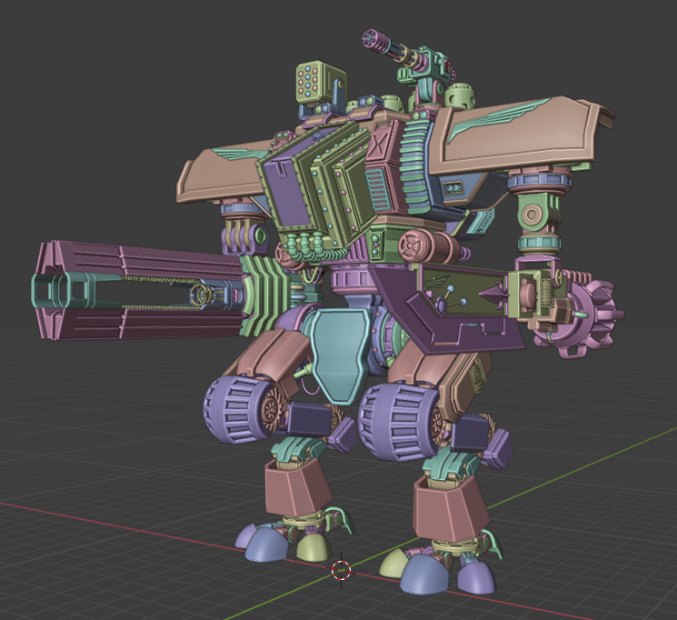Click the 3D cursor at the grid origin

pos(341,570)
